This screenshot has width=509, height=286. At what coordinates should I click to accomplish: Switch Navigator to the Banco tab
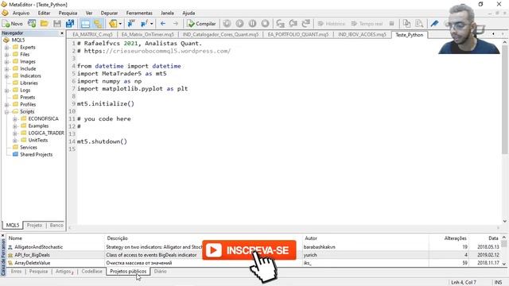(56, 225)
